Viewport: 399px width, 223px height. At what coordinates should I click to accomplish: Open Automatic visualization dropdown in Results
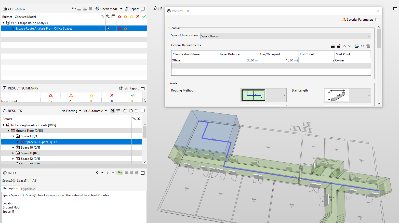[96, 111]
